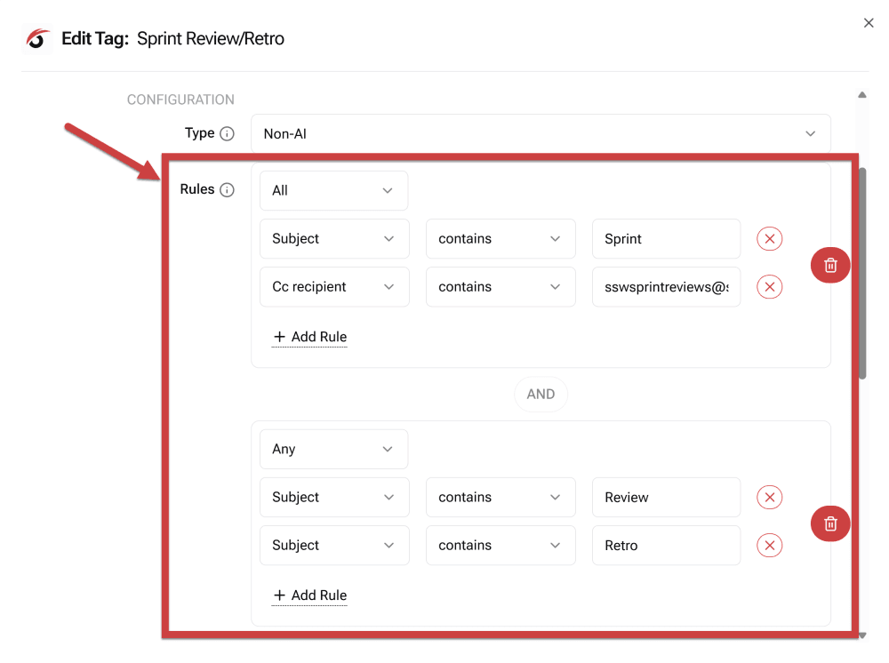Remove the Cc recipient rule
Image resolution: width=889 pixels, height=663 pixels.
pos(769,287)
